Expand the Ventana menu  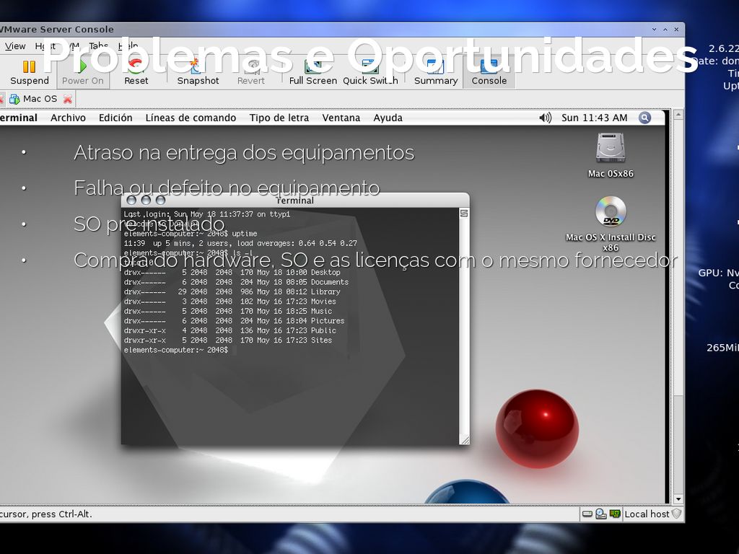(x=341, y=118)
